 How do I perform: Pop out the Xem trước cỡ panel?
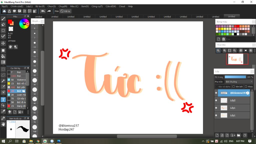25,118
